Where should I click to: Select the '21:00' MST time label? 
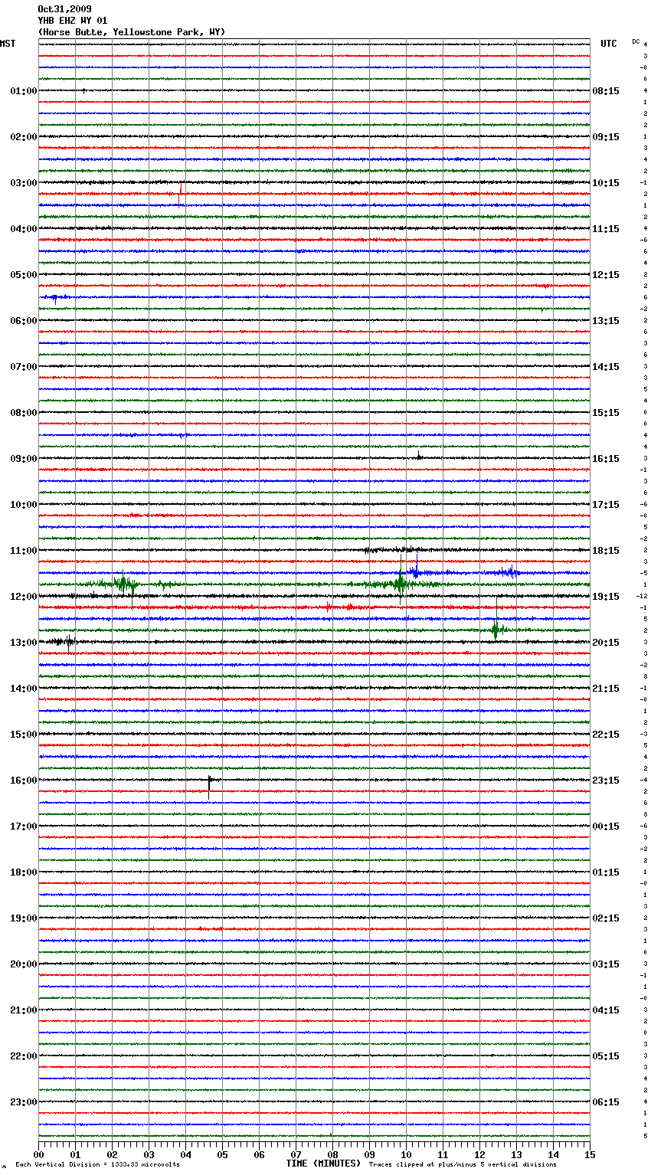[x=24, y=1010]
